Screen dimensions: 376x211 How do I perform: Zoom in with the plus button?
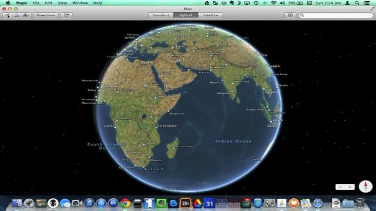pos(350,187)
